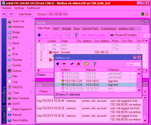Screen dimensions: 151x125
Task: Click the Session address field
Action: tap(58, 14)
